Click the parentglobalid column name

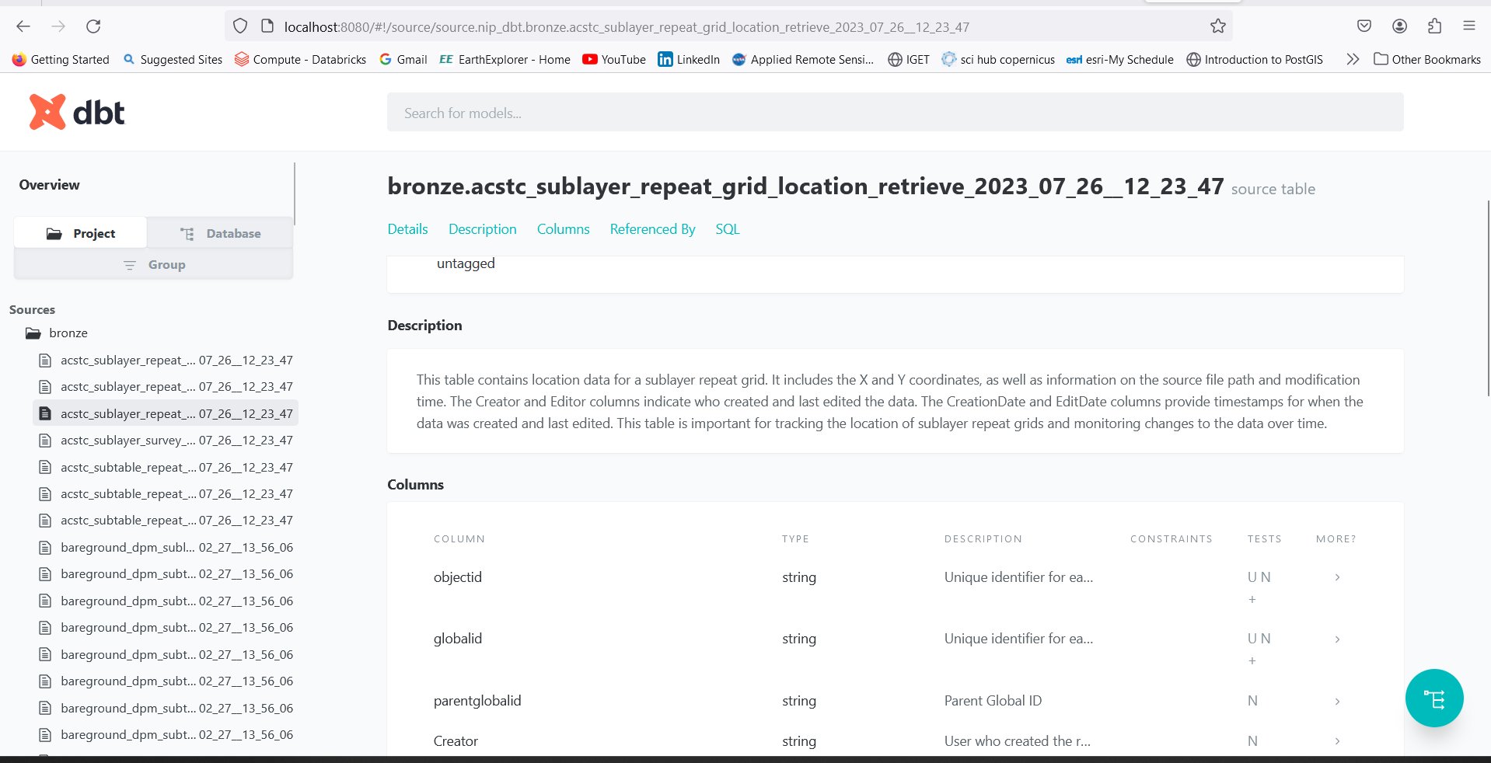coord(477,701)
